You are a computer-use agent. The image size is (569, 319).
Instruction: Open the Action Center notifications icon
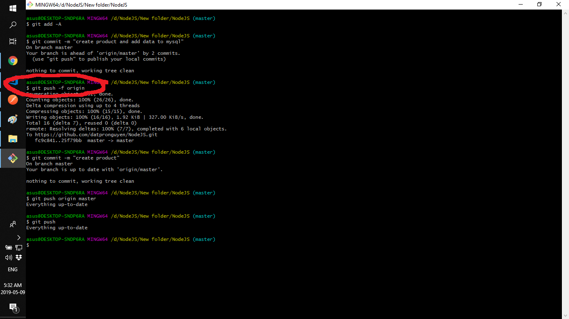coord(13,308)
